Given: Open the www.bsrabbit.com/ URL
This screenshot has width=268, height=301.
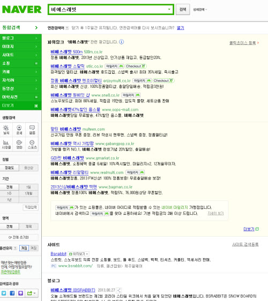Looking at the screenshot, I should point(76,266).
